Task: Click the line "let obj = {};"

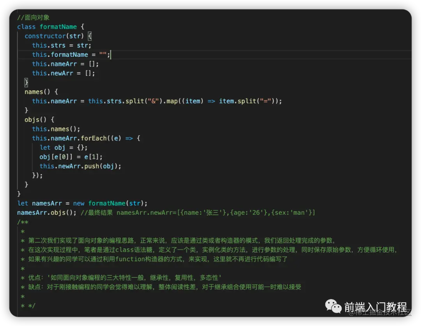Action: pyautogui.click(x=64, y=147)
